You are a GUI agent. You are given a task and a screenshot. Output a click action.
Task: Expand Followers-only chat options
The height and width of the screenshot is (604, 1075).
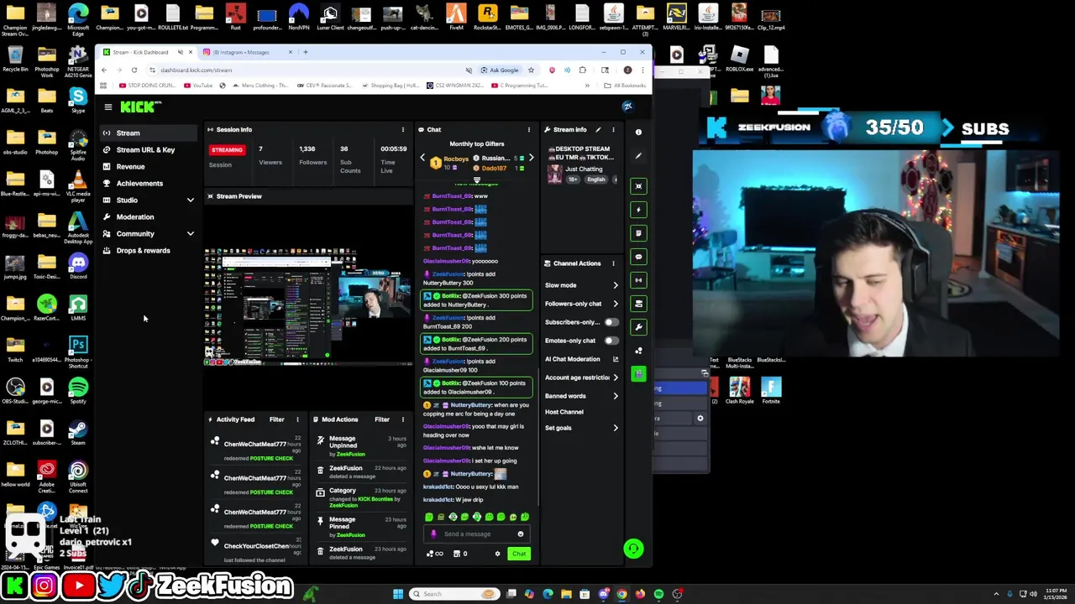[616, 304]
